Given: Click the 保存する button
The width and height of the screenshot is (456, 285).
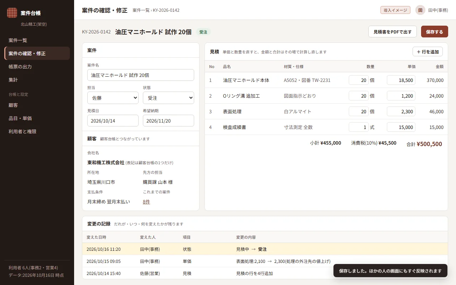Looking at the screenshot, I should point(435,32).
